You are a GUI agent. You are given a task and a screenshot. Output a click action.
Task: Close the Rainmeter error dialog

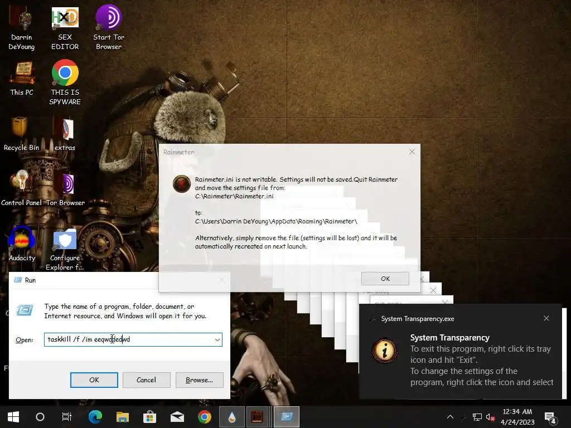point(412,152)
